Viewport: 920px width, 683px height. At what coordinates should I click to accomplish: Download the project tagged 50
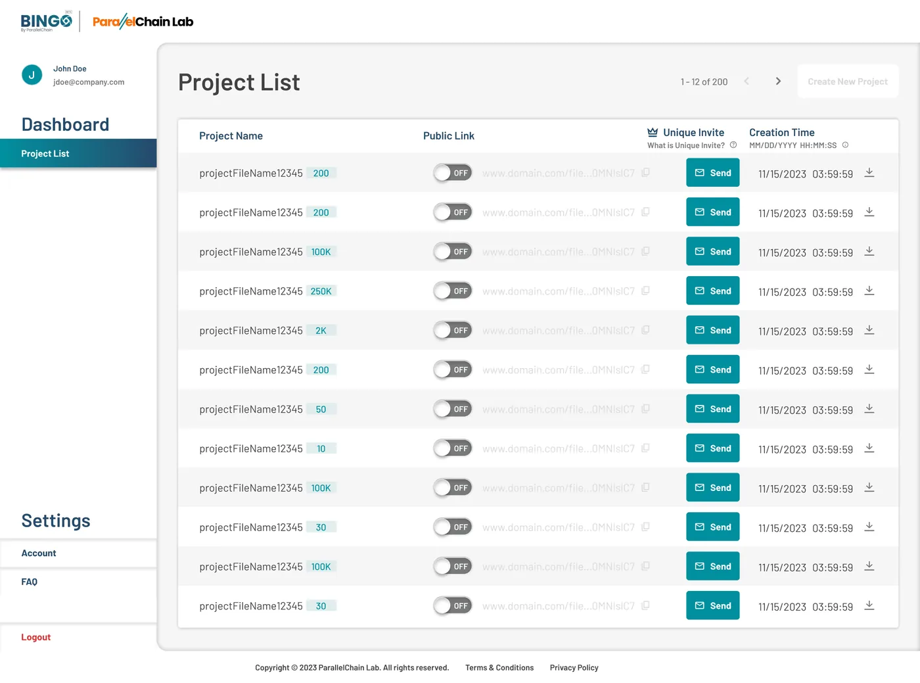click(869, 409)
